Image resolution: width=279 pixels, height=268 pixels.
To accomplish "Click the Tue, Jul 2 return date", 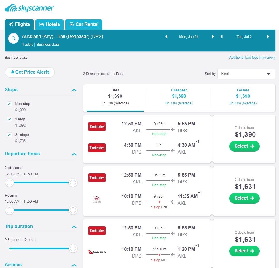I will pyautogui.click(x=244, y=37).
